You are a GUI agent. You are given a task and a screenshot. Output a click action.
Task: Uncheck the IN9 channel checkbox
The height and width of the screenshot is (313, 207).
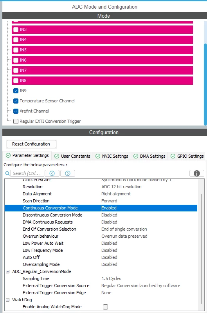pos(16,91)
